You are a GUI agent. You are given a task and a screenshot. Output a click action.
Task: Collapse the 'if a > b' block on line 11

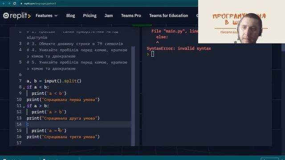coord(24,107)
